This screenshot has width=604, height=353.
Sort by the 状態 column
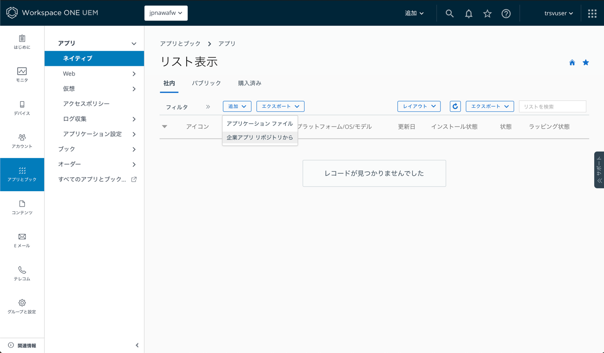click(x=506, y=126)
